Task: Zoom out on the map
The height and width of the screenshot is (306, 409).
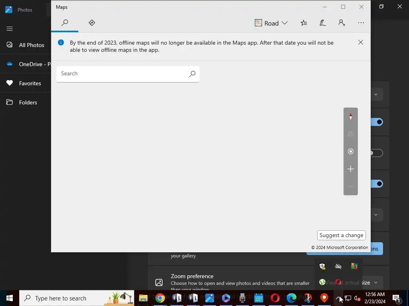Action: [x=351, y=186]
